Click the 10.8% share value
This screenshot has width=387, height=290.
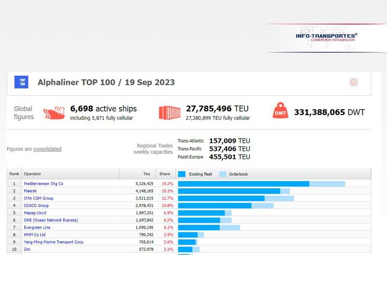(167, 205)
